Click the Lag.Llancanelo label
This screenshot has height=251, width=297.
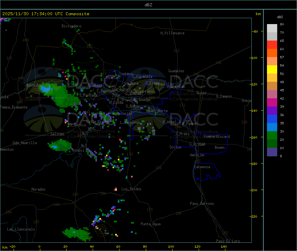click(21, 229)
